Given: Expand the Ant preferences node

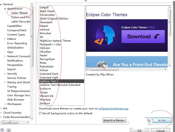Looking at the screenshot, I should 1,108.
